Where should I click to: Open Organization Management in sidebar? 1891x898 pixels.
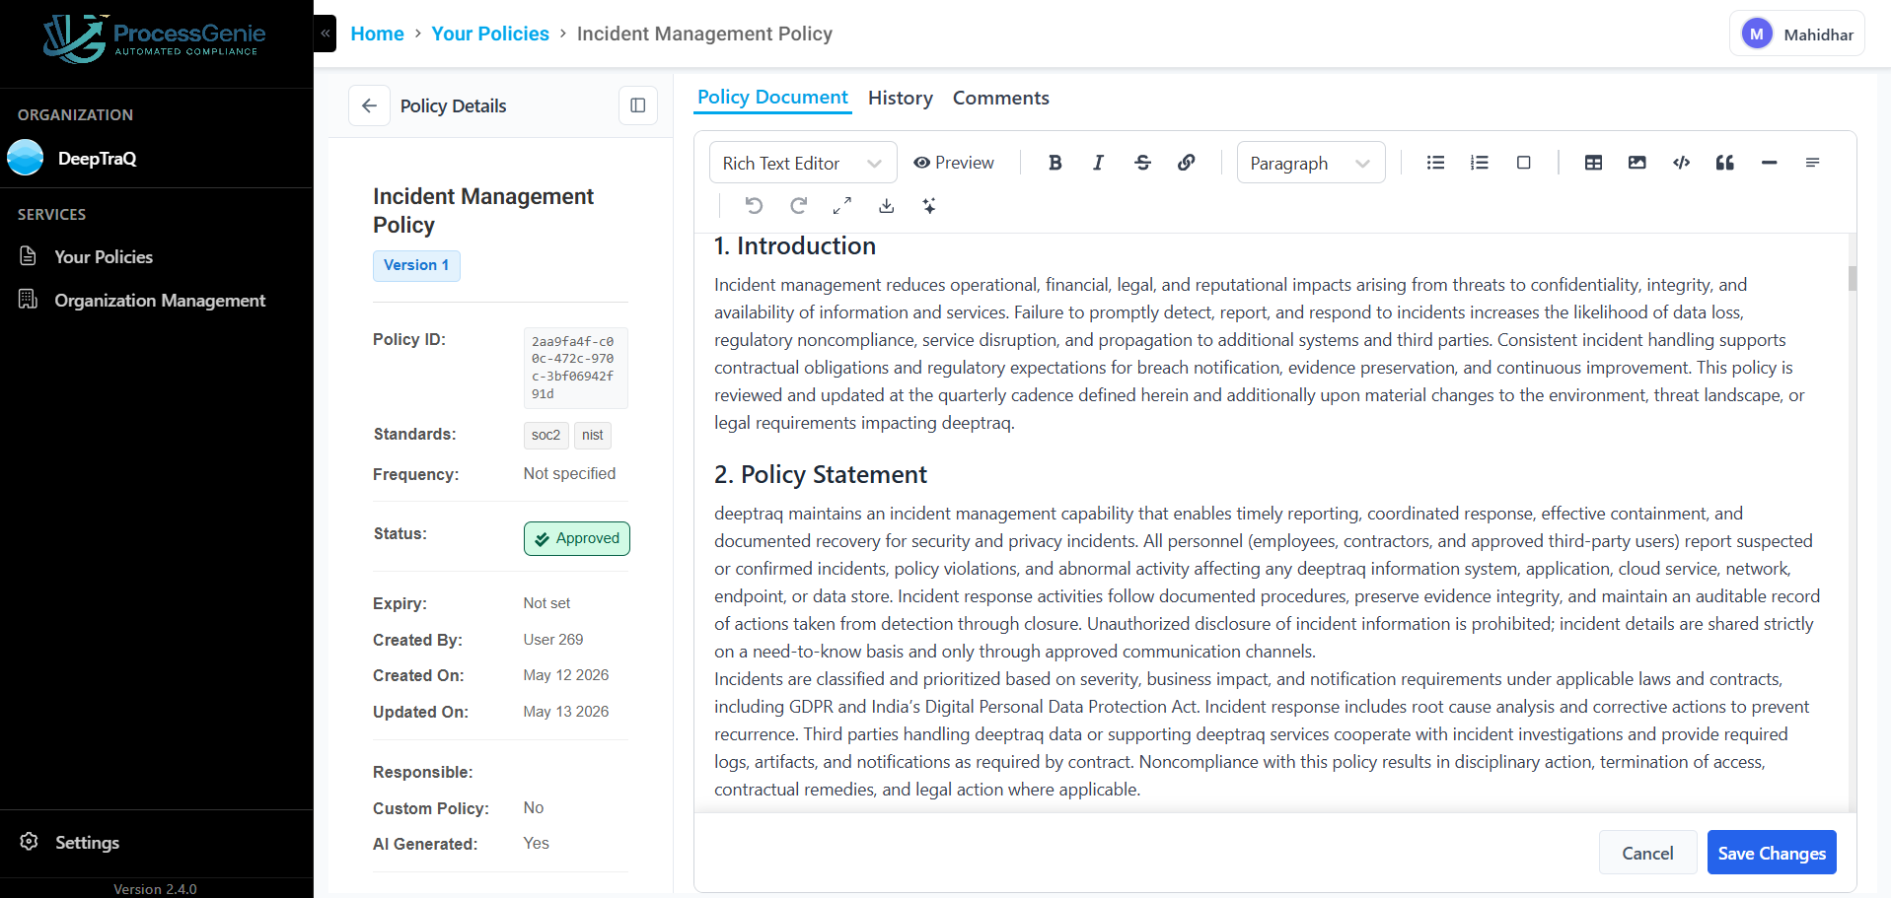pos(160,300)
